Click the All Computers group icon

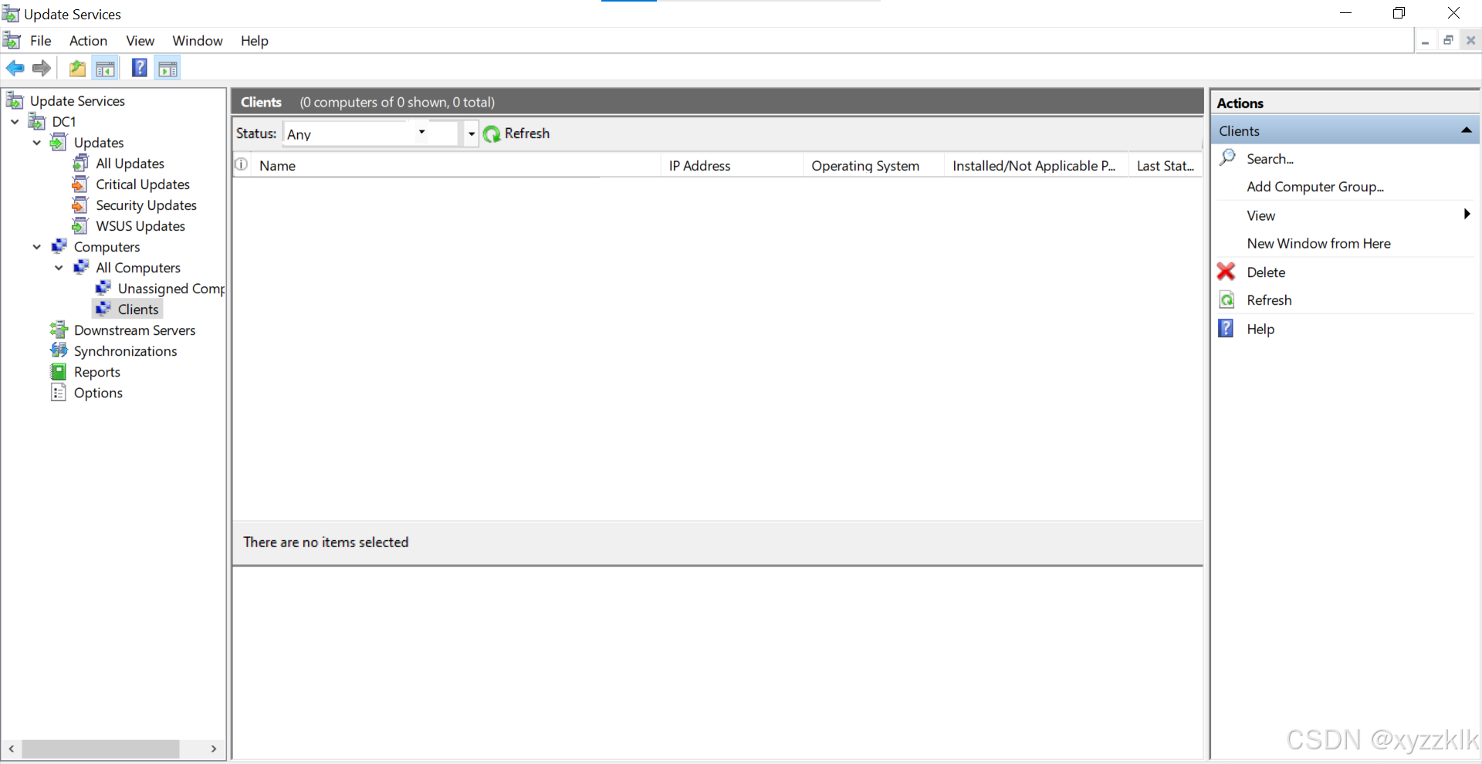(x=80, y=267)
